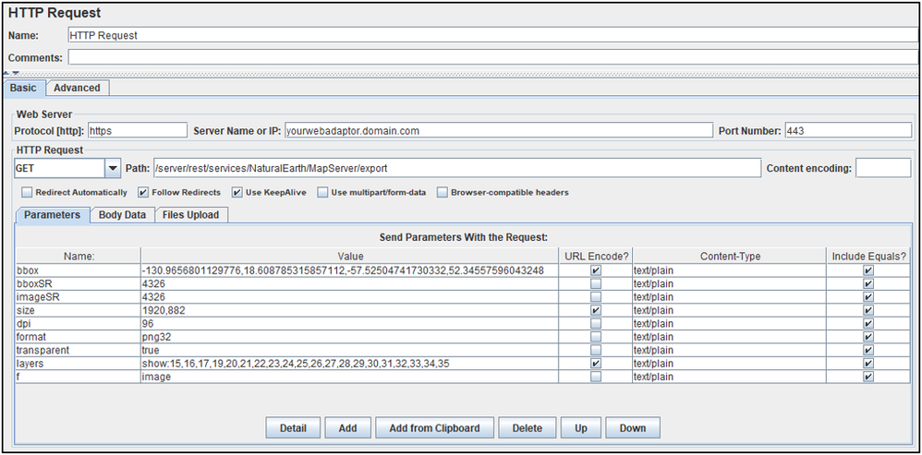Image resolution: width=922 pixels, height=455 pixels.
Task: Click the Server Name or IP field
Action: pos(498,131)
